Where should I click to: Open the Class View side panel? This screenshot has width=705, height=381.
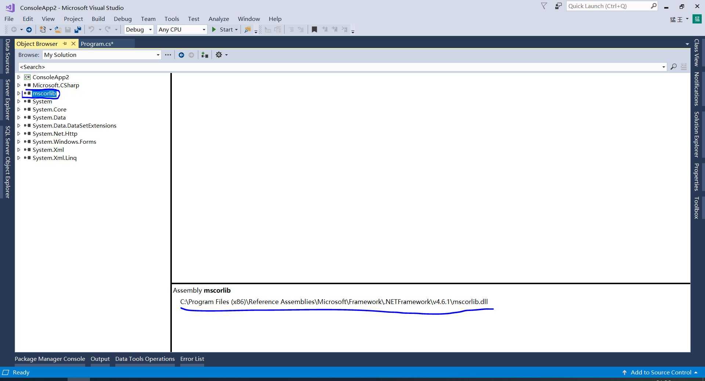coord(696,52)
